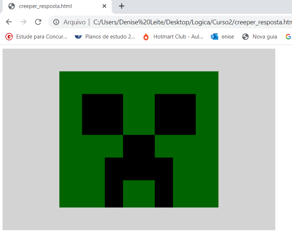Click the Outlook icon next to enise bookmark
The width and height of the screenshot is (292, 240).
(x=214, y=36)
